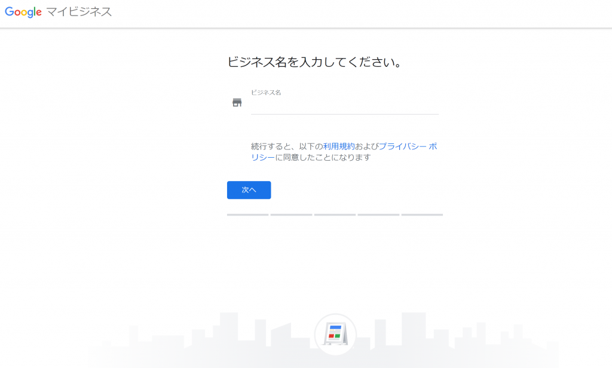Click the fourth progress step segment

click(x=378, y=214)
